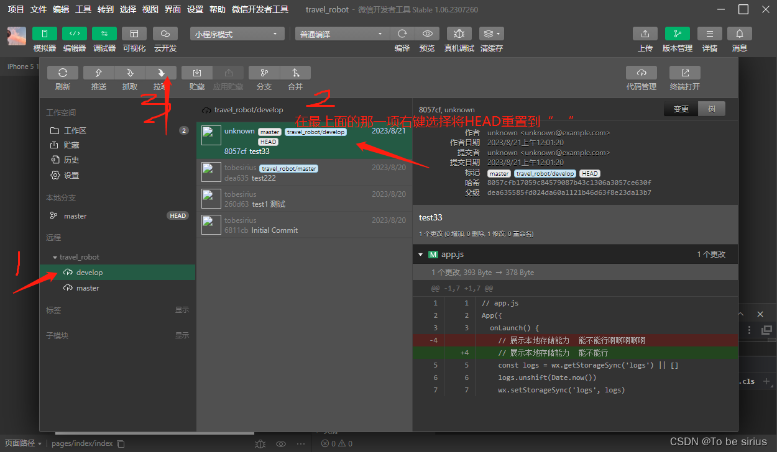Click 显示 next to 标签
777x452 pixels.
182,310
